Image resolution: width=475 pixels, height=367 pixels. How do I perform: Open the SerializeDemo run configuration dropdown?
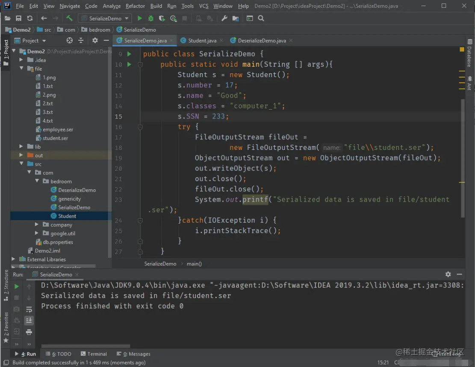click(105, 18)
